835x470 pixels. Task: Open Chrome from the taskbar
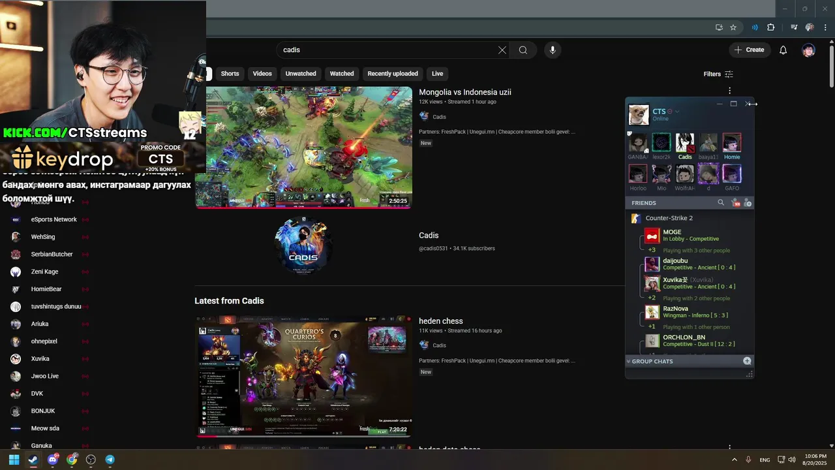click(72, 460)
